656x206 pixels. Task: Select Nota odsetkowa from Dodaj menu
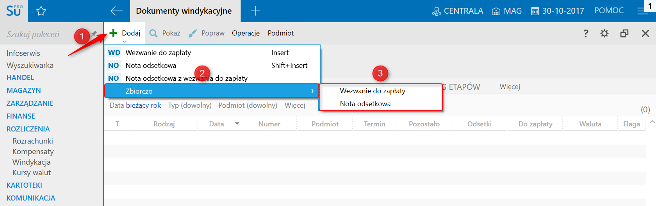tap(151, 66)
